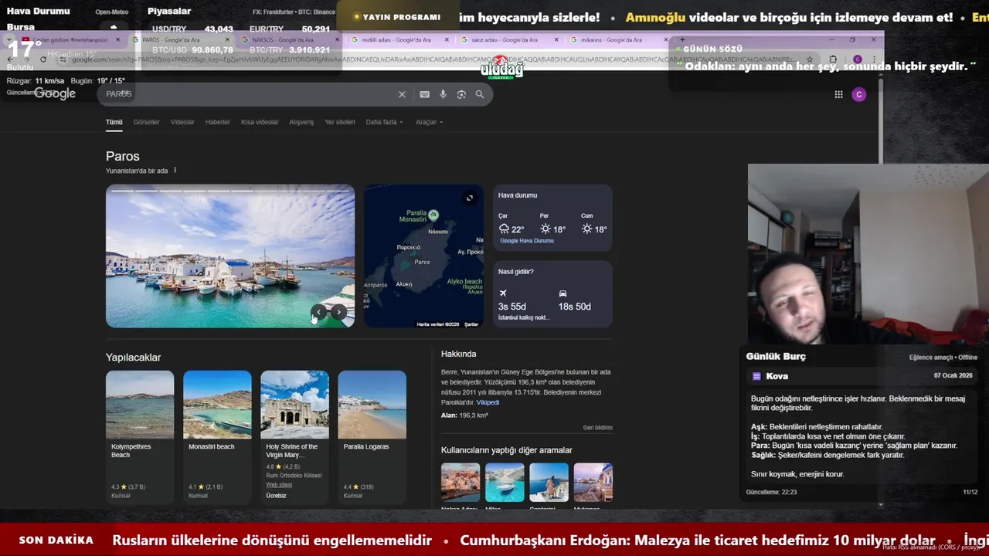Open the on-screen keyboard input tool
Viewport: 989px width, 556px height.
pos(424,94)
